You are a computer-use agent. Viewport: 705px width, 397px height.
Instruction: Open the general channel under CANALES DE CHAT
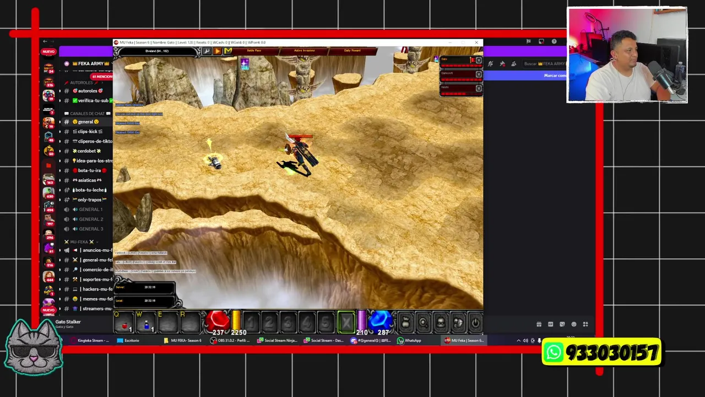coord(88,122)
